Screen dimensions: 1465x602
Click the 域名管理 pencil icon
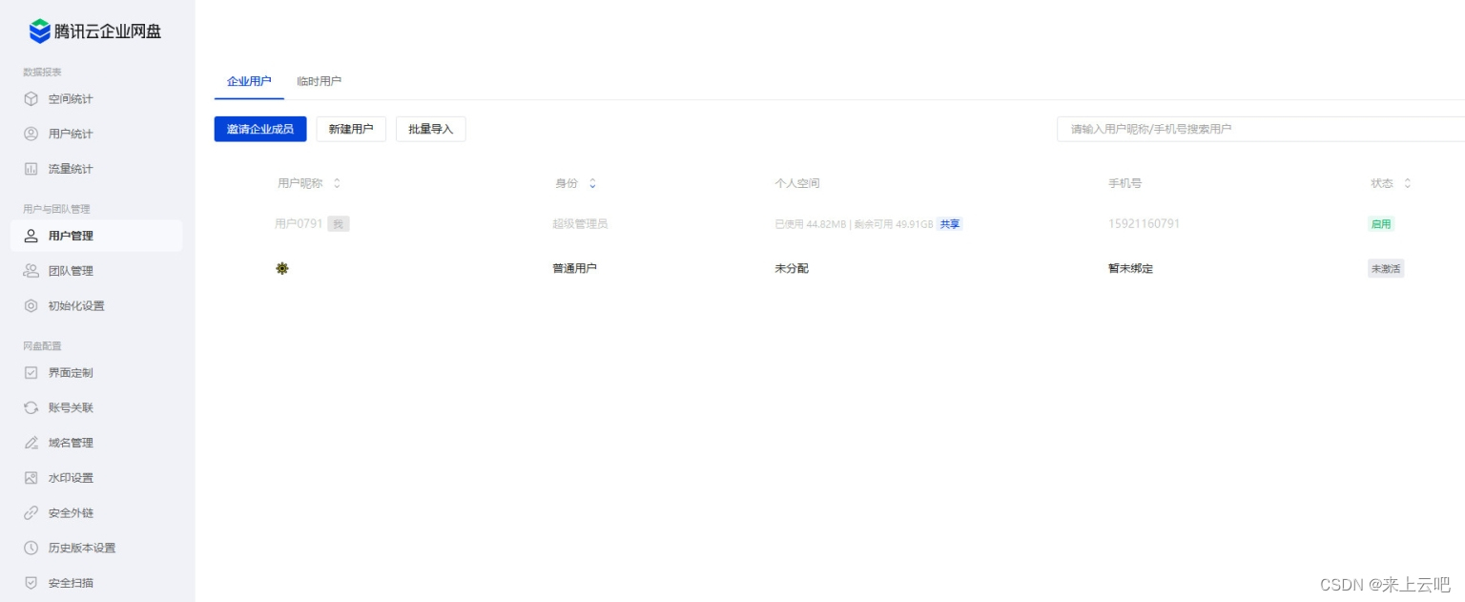(31, 443)
